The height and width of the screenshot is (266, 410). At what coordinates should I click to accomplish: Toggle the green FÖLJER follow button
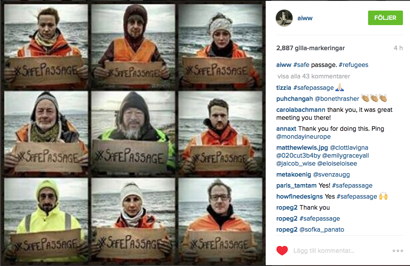point(385,18)
